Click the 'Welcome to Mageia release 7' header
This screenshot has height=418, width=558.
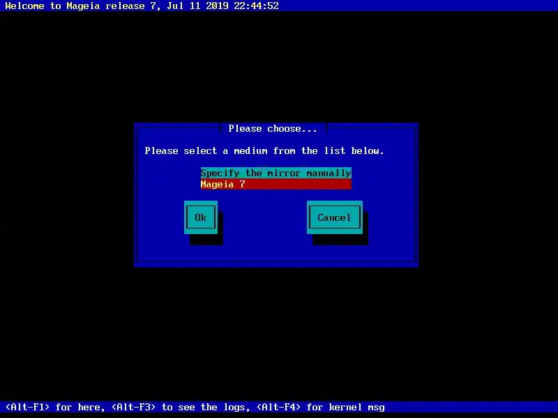click(142, 6)
